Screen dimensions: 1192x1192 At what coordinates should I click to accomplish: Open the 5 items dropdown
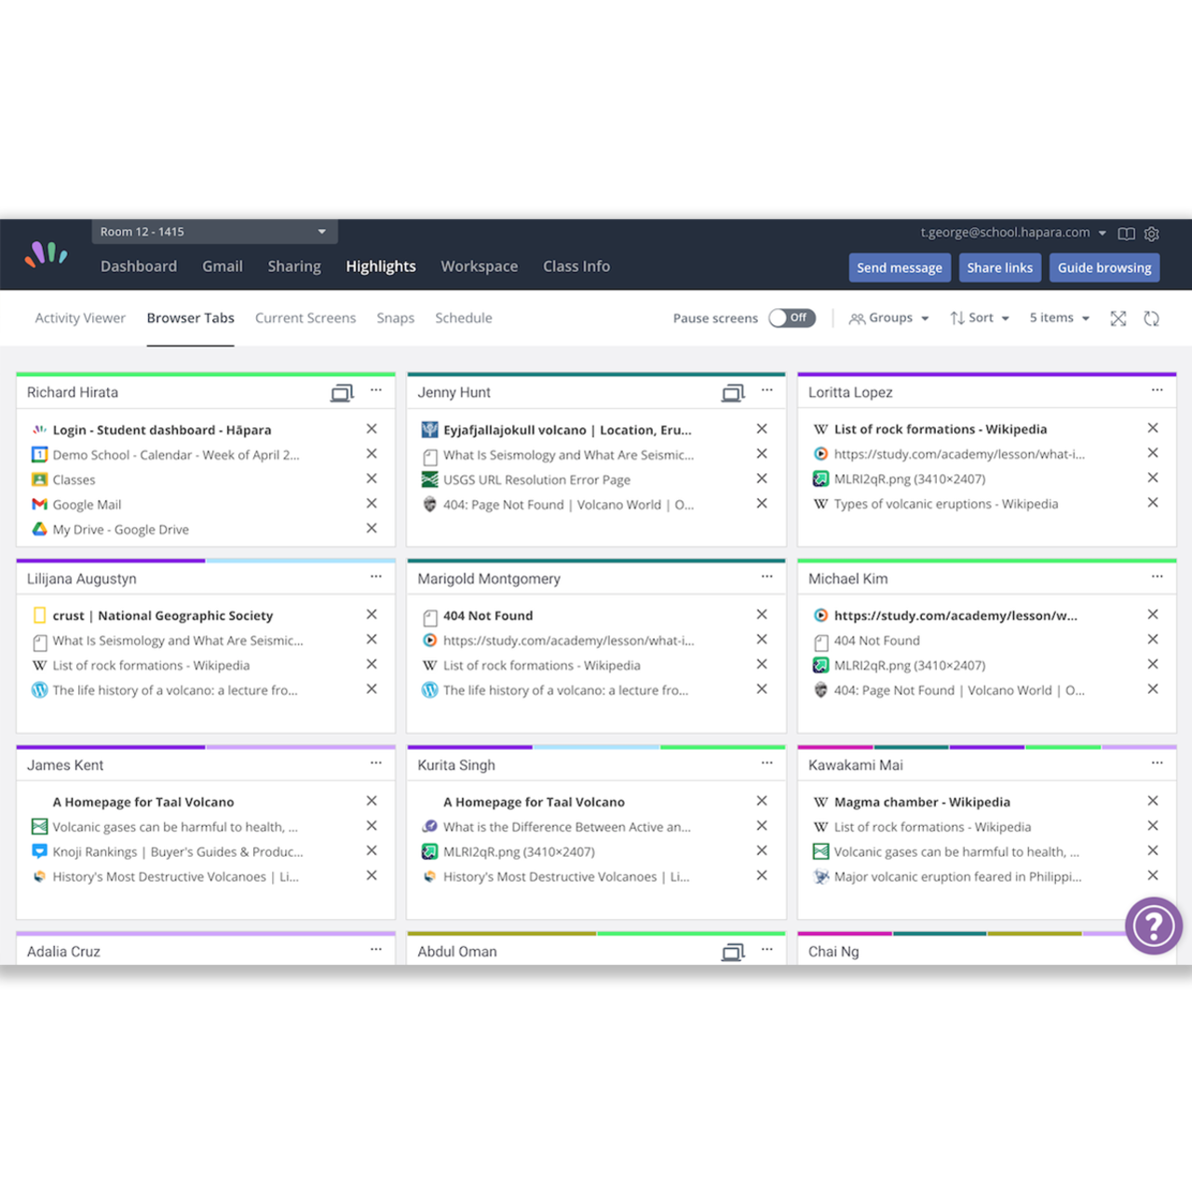pyautogui.click(x=1058, y=318)
